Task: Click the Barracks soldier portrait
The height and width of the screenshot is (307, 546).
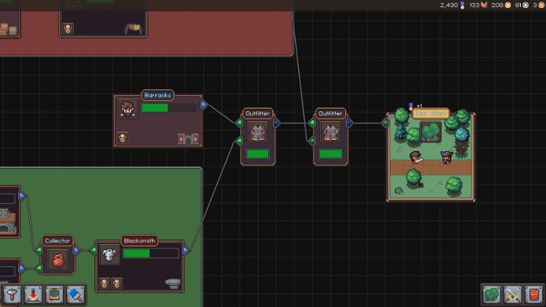Action: click(x=128, y=109)
